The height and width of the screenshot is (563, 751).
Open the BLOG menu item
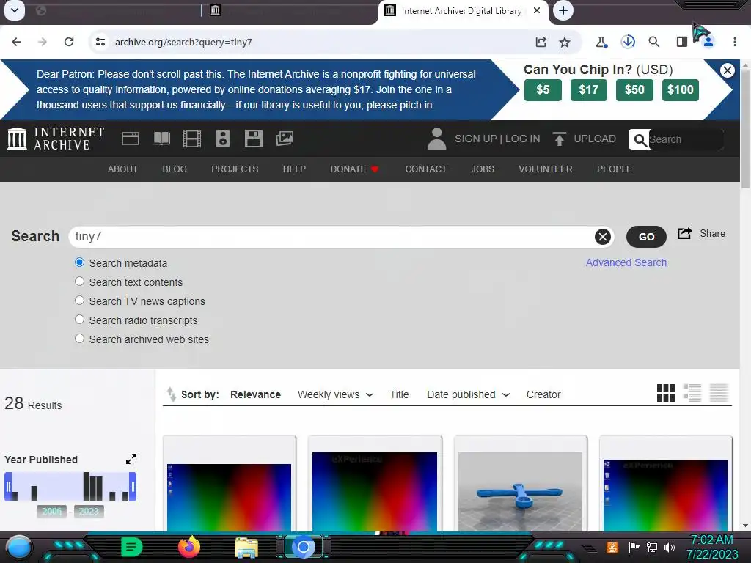click(175, 169)
